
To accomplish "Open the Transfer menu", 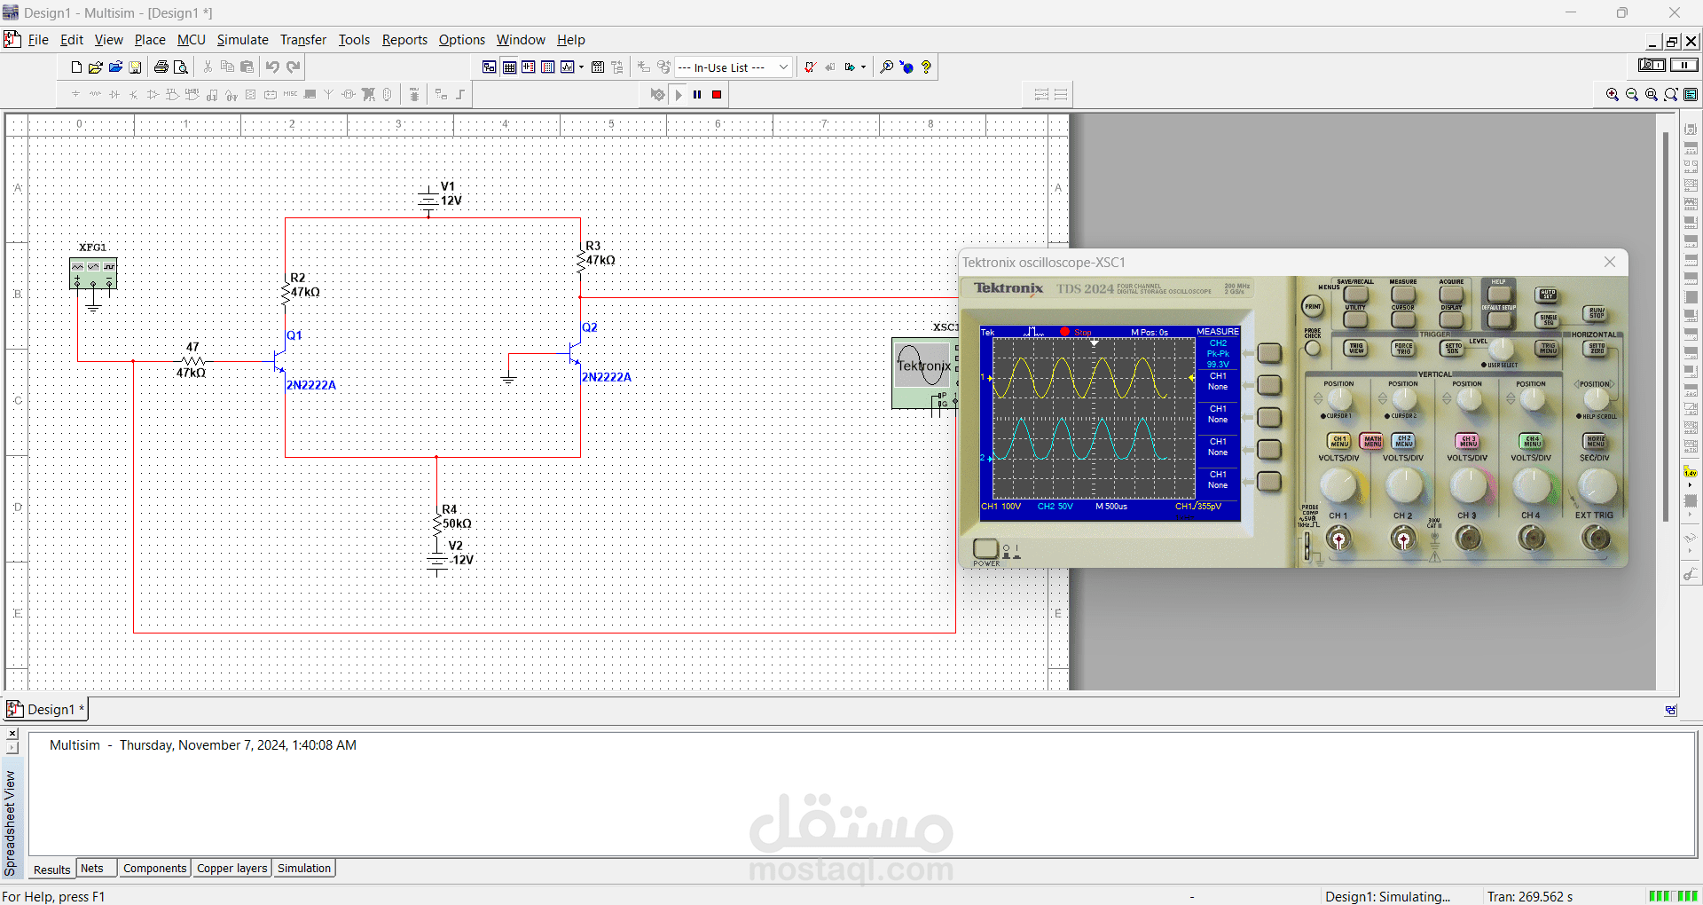I will click(x=303, y=40).
